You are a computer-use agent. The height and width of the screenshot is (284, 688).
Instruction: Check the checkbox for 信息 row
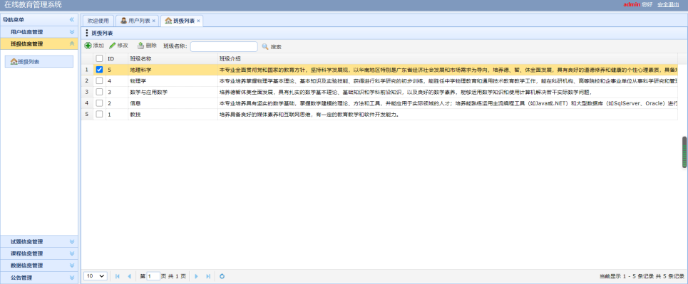point(100,103)
